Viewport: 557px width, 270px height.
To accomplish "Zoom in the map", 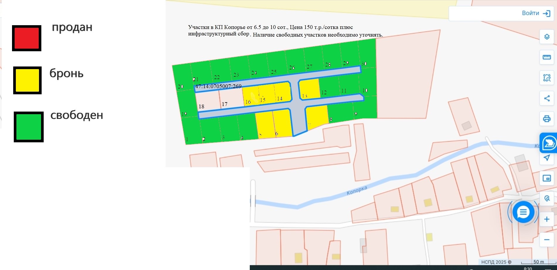I will click(547, 219).
